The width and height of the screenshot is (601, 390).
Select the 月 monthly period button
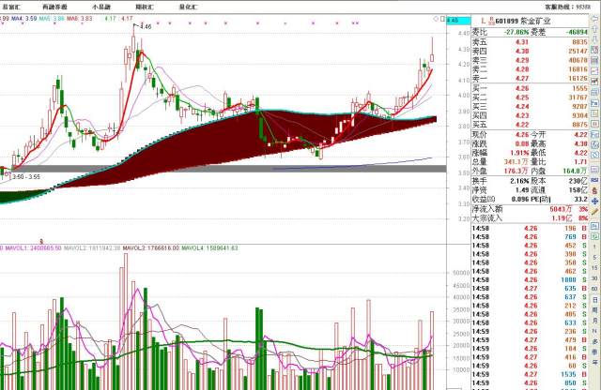coord(595,321)
